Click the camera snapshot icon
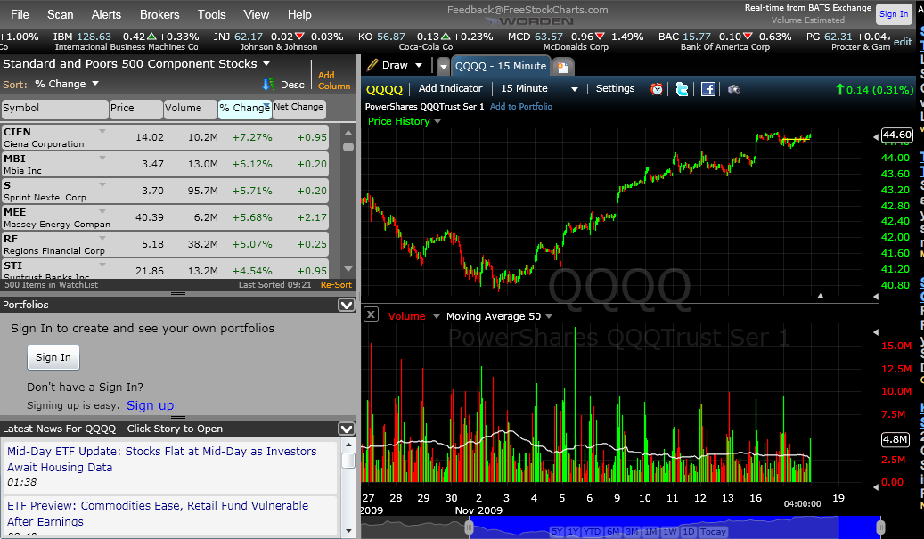 point(733,89)
